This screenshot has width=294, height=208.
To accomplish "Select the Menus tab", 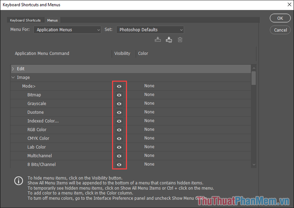I will point(52,20).
